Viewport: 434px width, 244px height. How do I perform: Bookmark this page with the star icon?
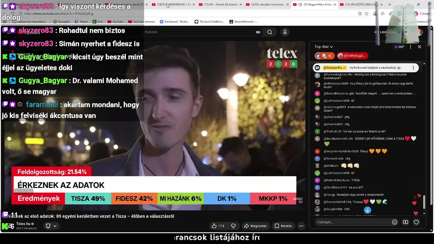point(367,14)
